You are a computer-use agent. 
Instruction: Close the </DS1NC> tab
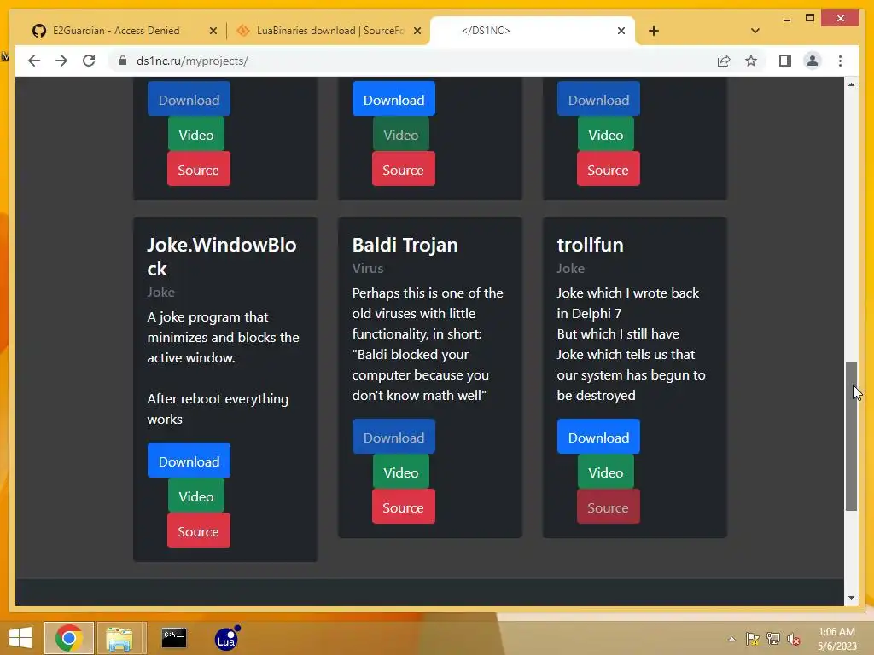click(621, 32)
